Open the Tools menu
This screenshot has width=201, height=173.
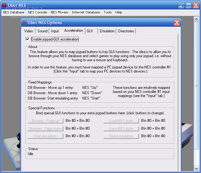coord(108,12)
